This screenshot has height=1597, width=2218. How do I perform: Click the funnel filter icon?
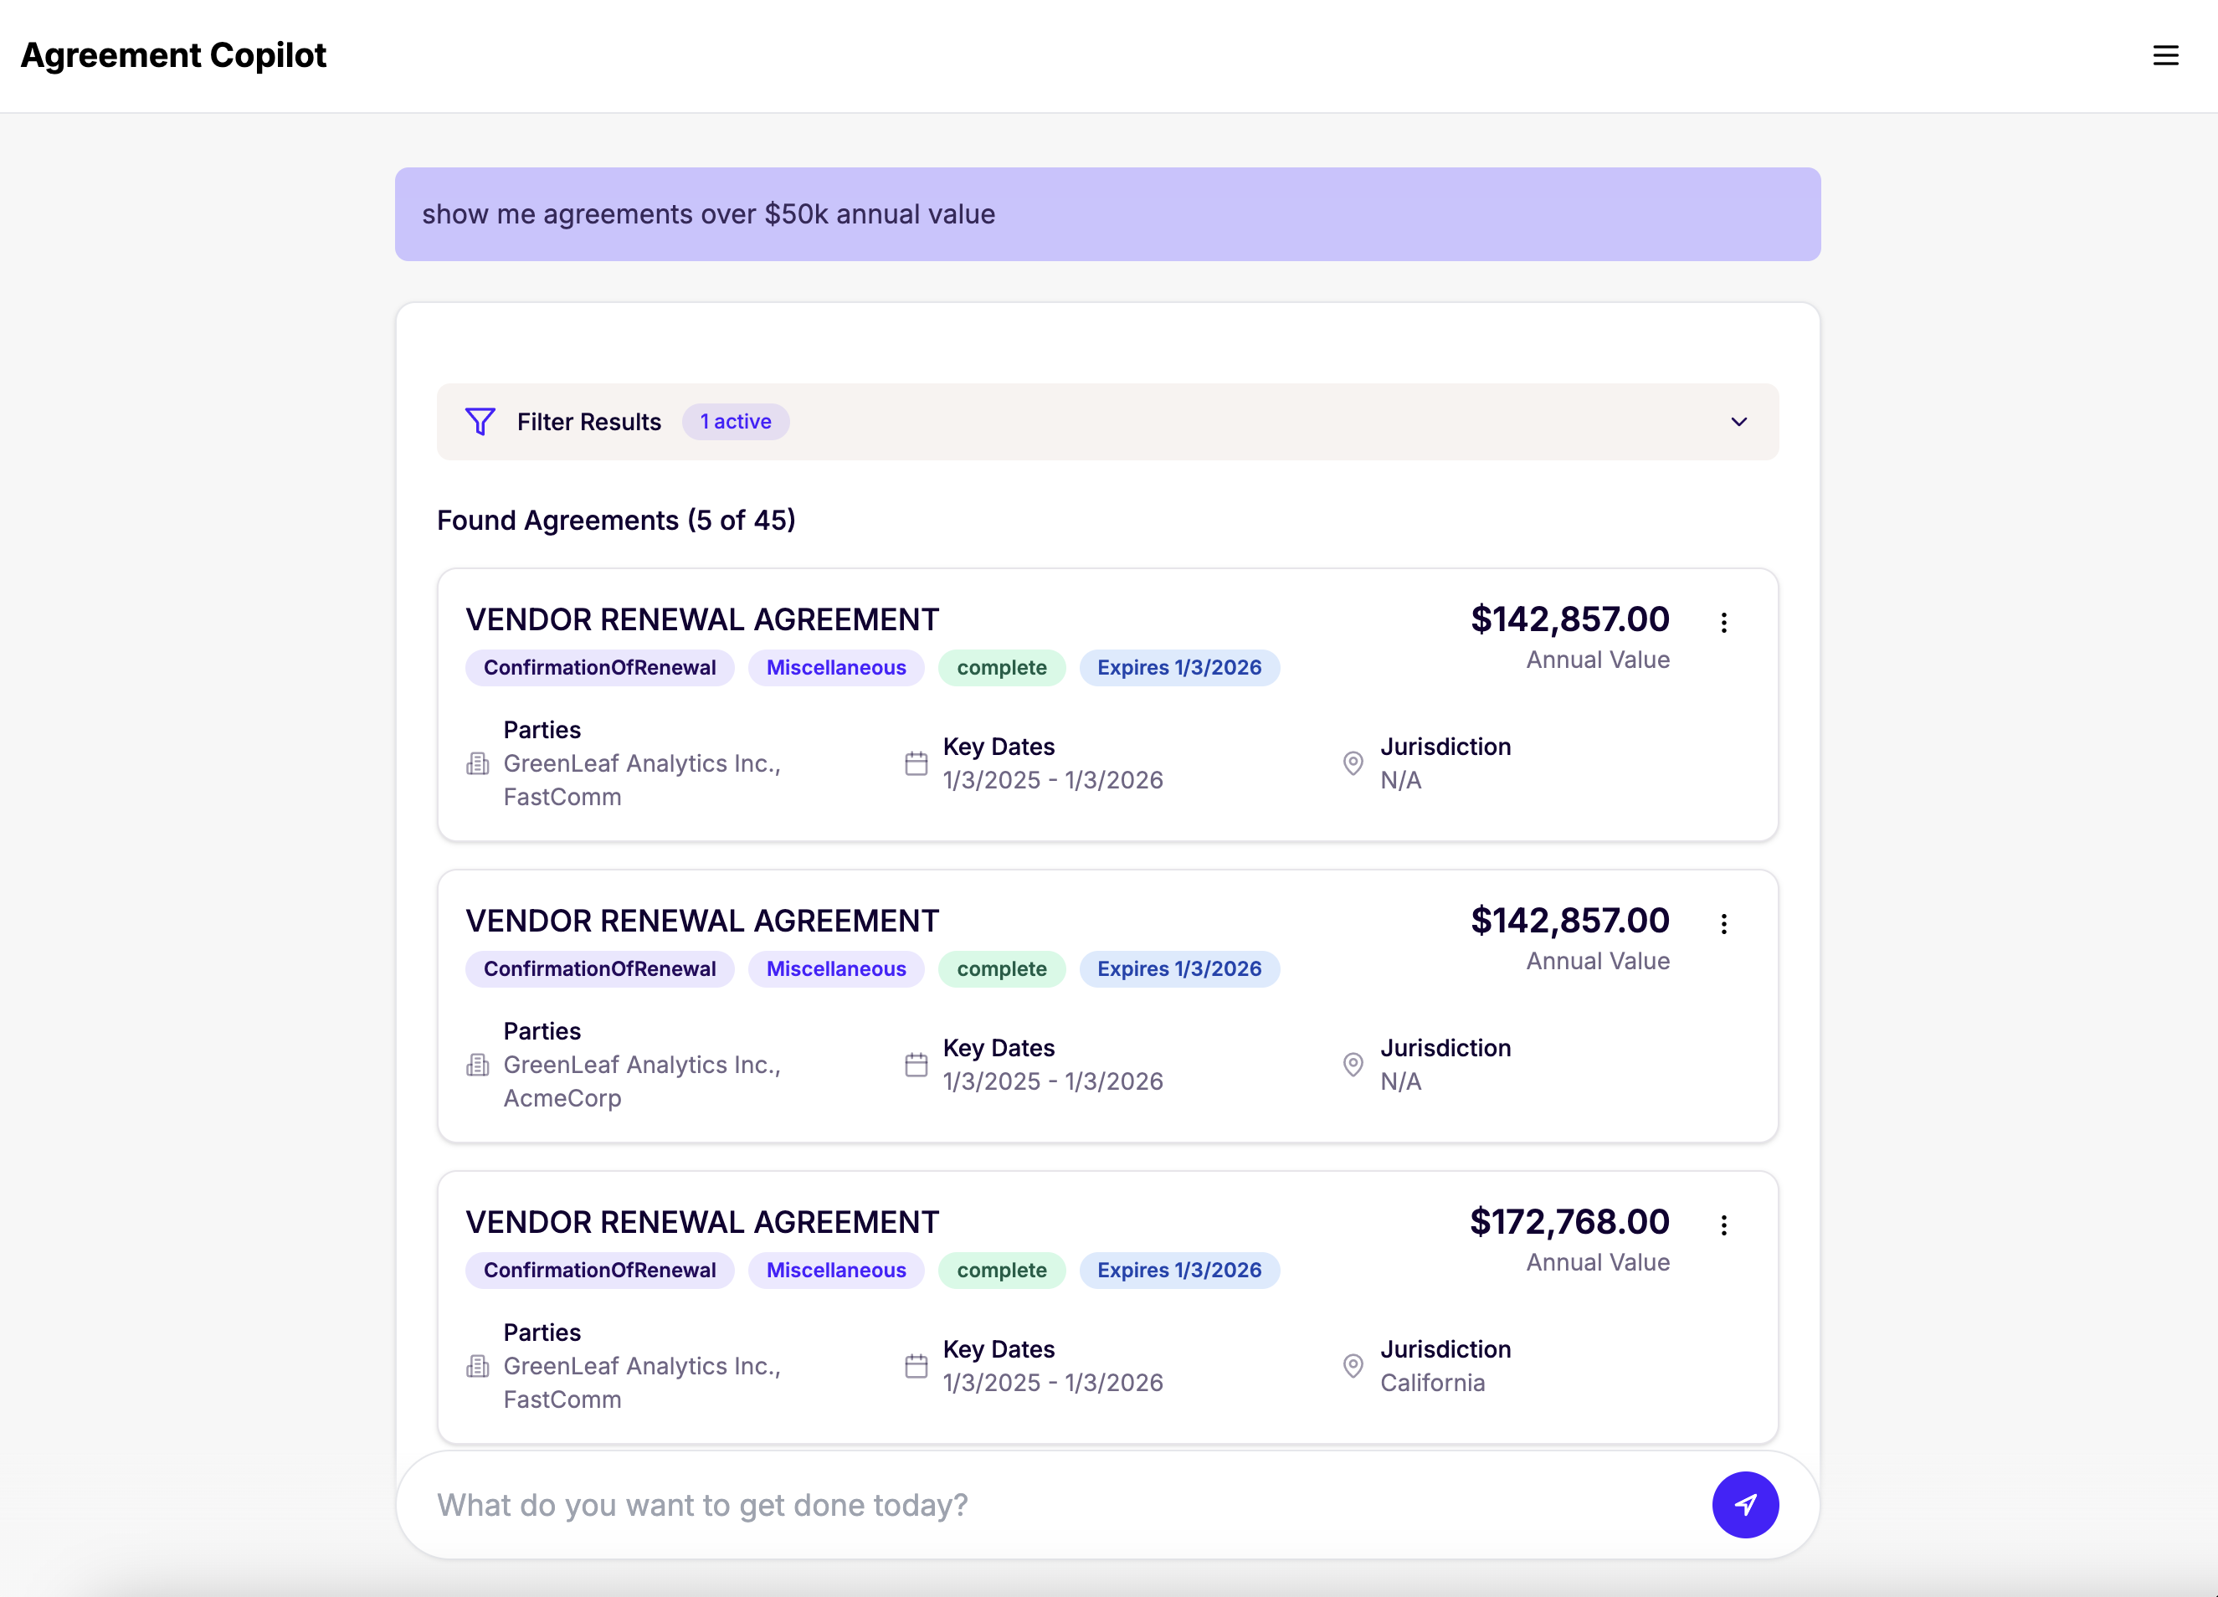pyautogui.click(x=480, y=422)
